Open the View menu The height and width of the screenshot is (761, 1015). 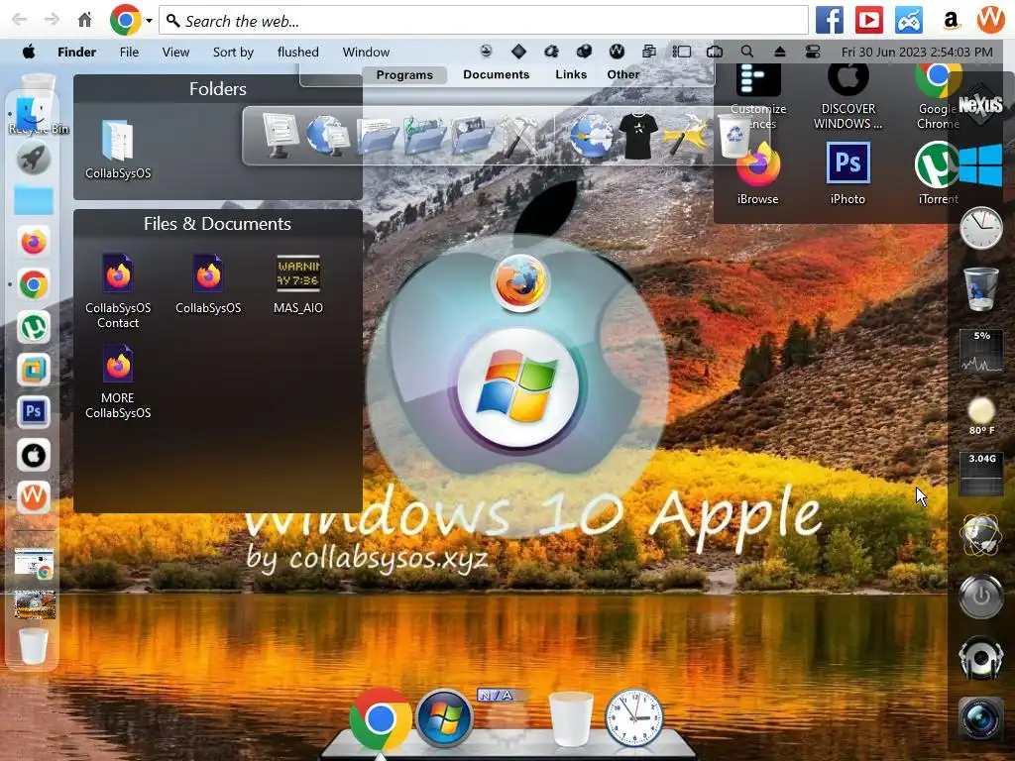click(x=175, y=52)
